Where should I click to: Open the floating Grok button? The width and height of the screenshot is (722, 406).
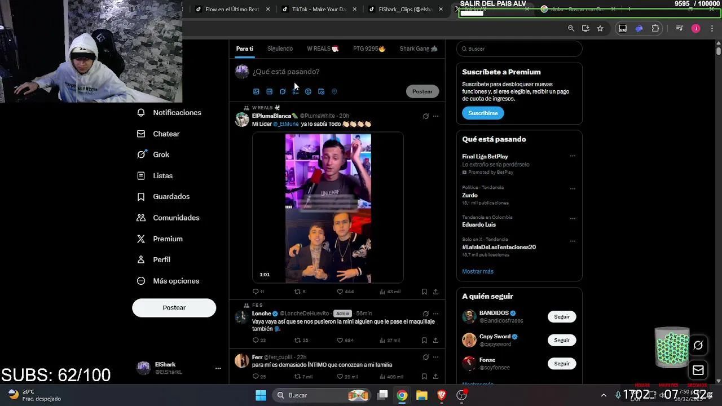698,346
